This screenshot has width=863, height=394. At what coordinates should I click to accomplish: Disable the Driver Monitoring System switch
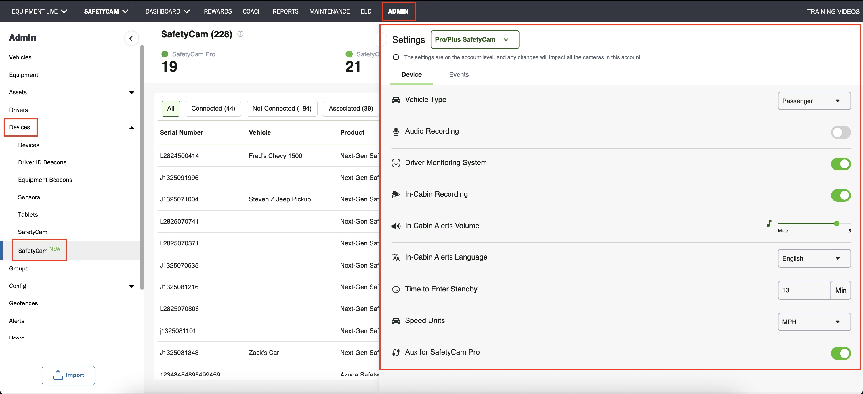[840, 164]
